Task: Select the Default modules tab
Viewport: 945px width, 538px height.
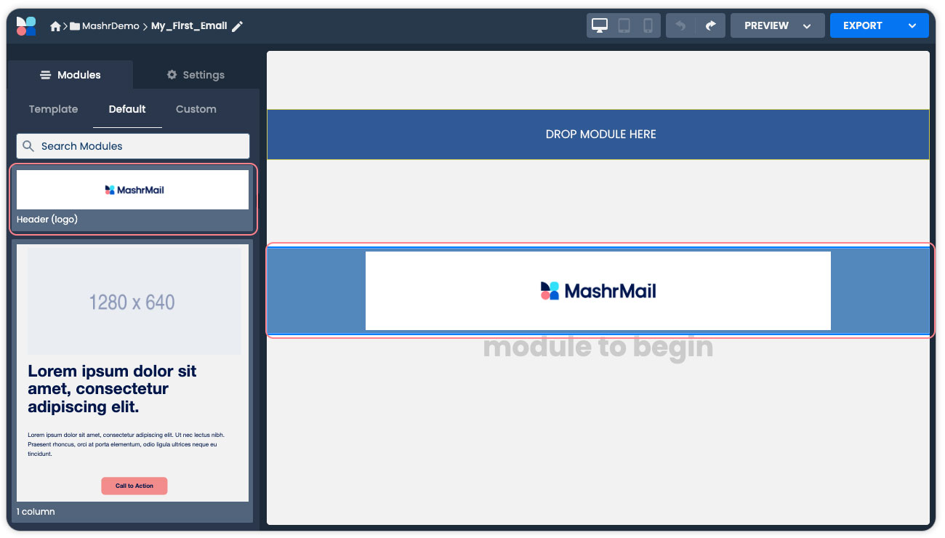Action: click(127, 109)
